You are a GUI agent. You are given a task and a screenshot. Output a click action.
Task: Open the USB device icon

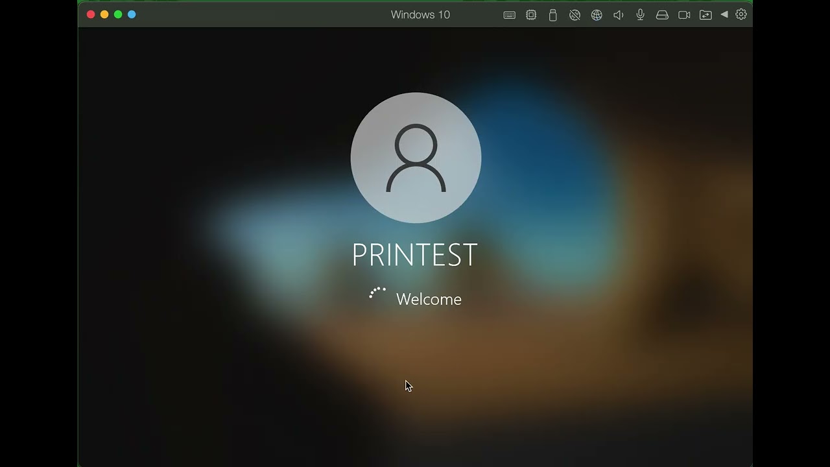[x=552, y=15]
